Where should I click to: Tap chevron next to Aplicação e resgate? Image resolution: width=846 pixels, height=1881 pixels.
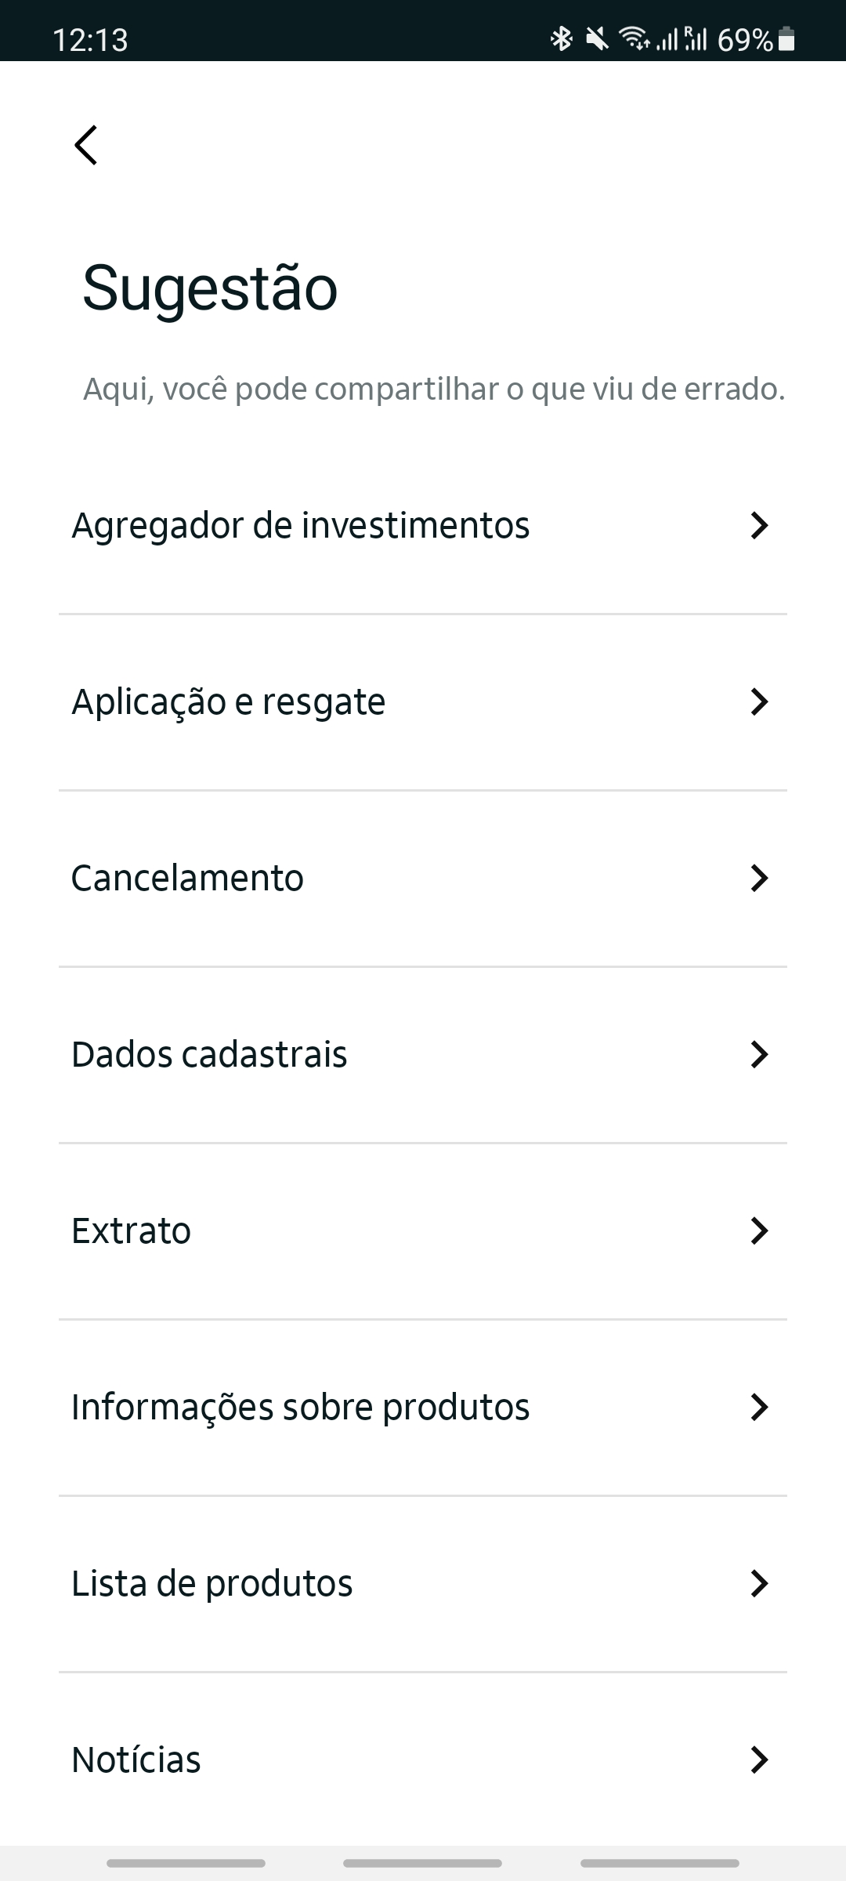click(x=758, y=701)
